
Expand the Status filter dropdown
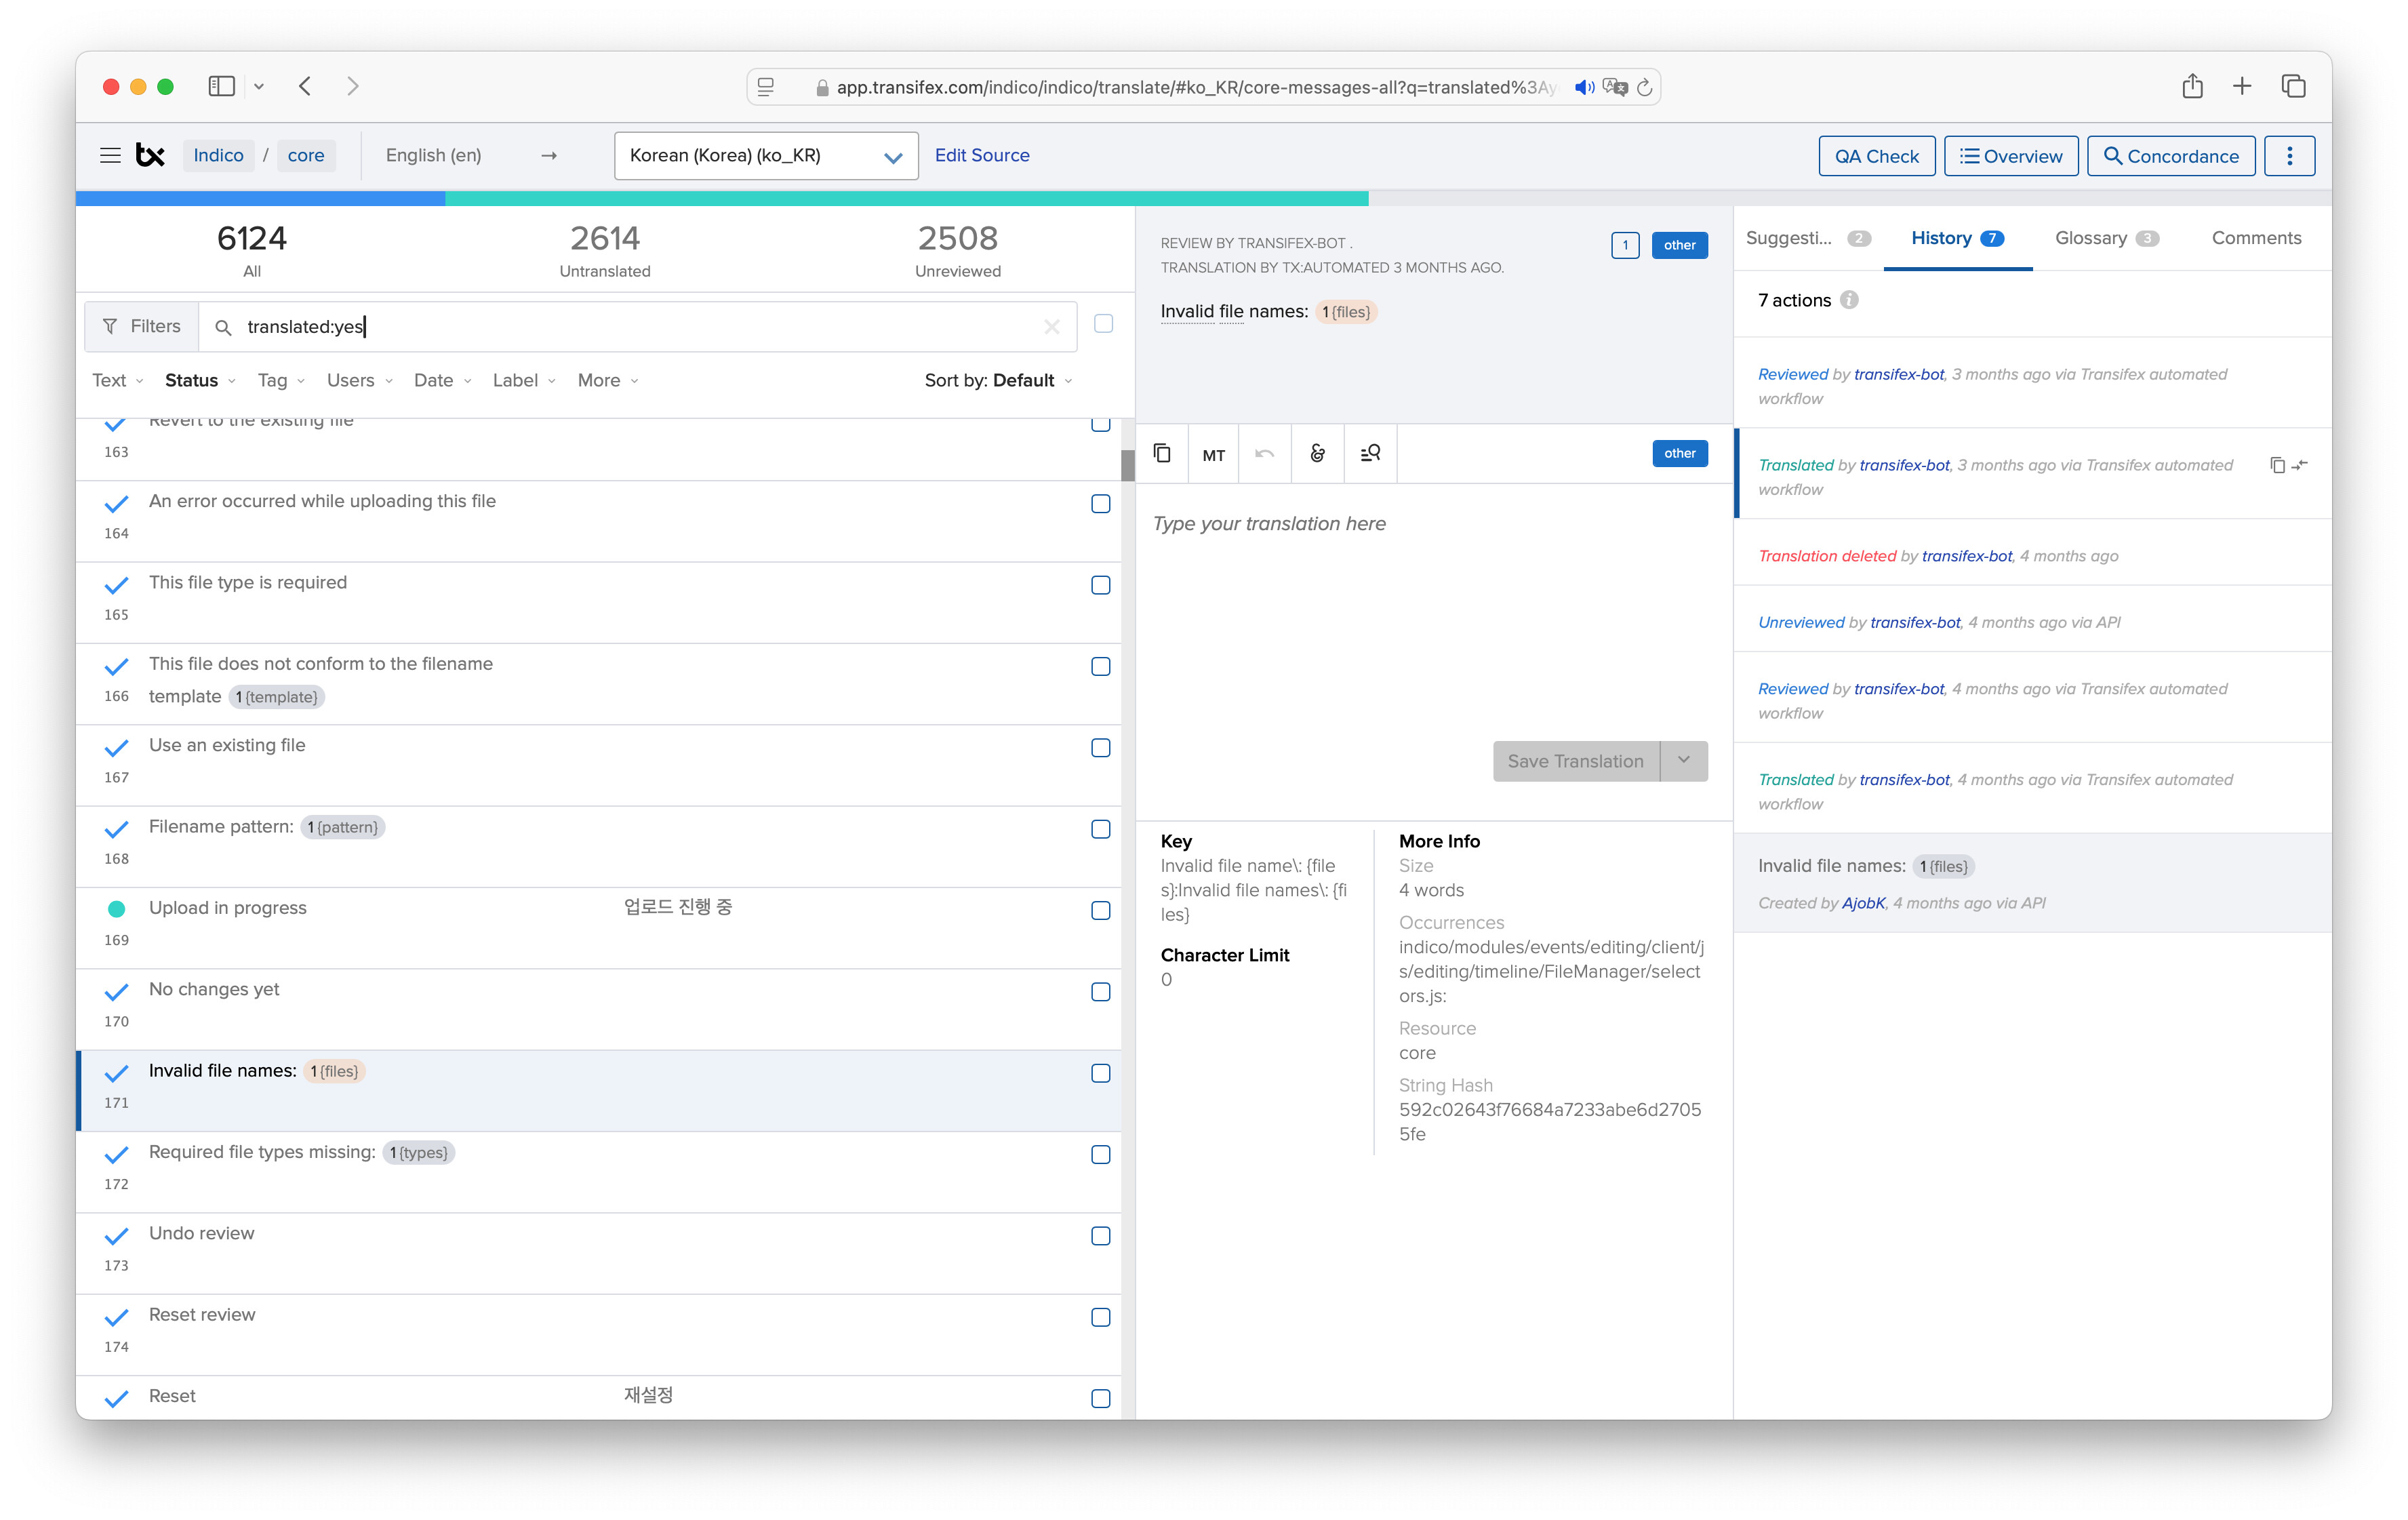pyautogui.click(x=200, y=380)
